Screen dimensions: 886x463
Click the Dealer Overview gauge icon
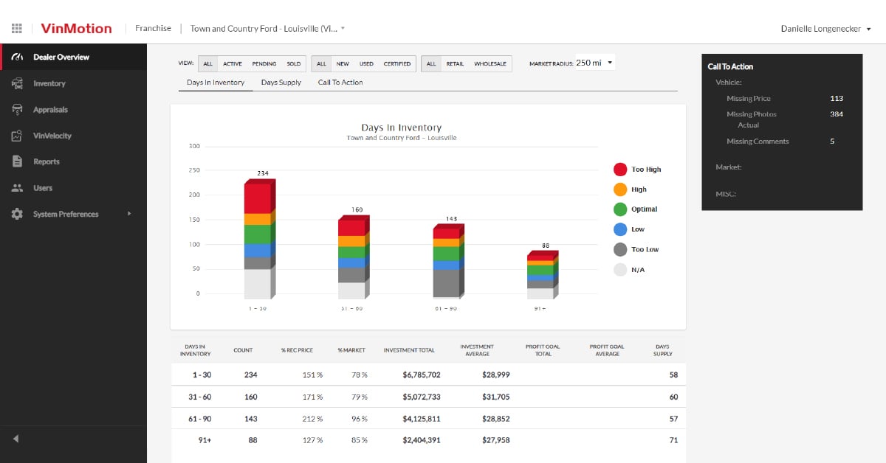coord(18,58)
